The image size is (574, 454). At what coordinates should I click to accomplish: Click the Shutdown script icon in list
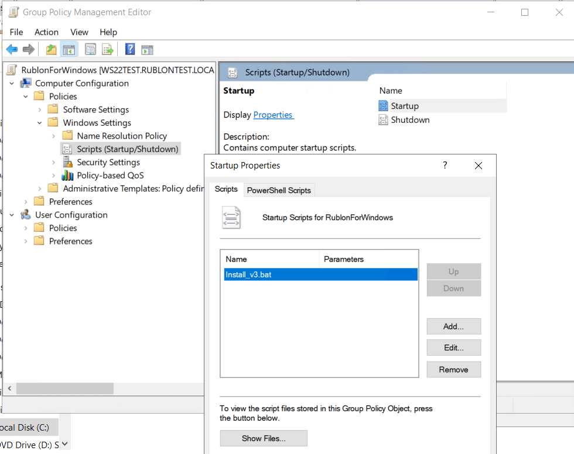tap(383, 119)
